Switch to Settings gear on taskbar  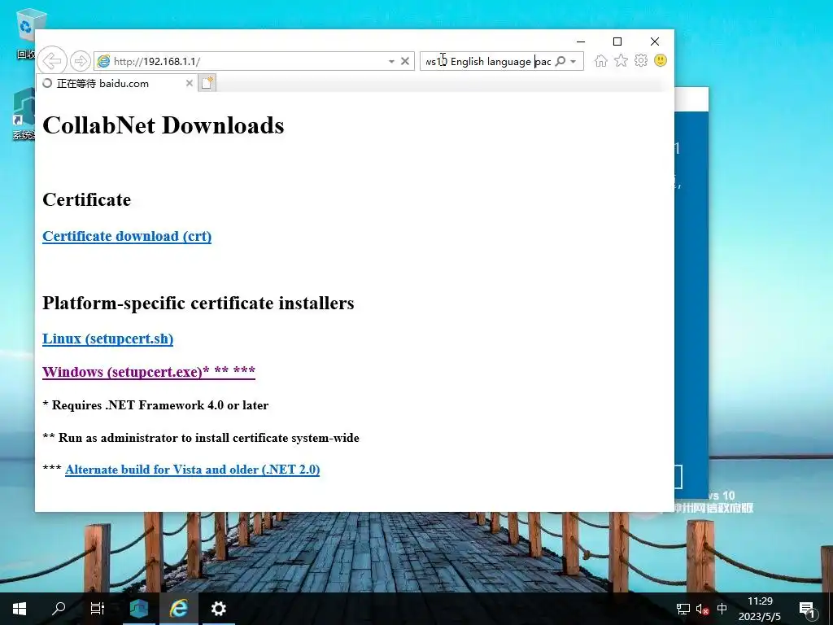coord(218,609)
